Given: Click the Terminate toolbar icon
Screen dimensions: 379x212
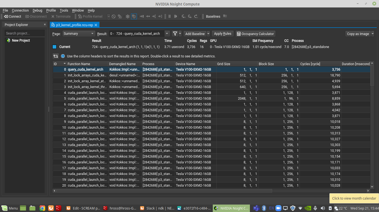Looking at the screenshot, I should [x=61, y=16].
